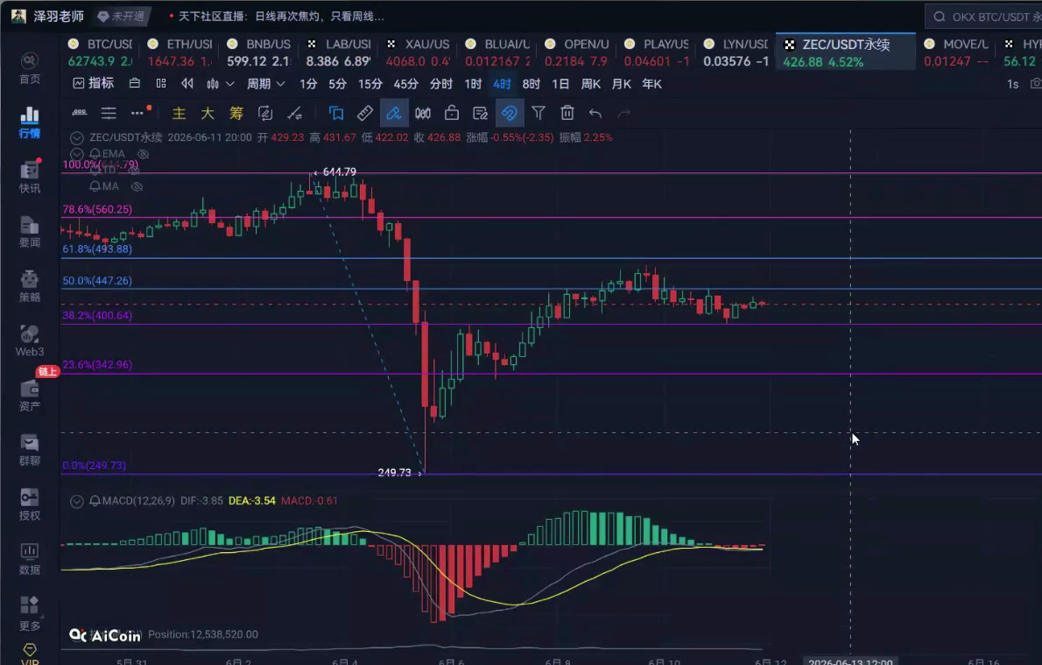The height and width of the screenshot is (665, 1042).
Task: Open the more tools ellipsis icon
Action: pos(138,113)
